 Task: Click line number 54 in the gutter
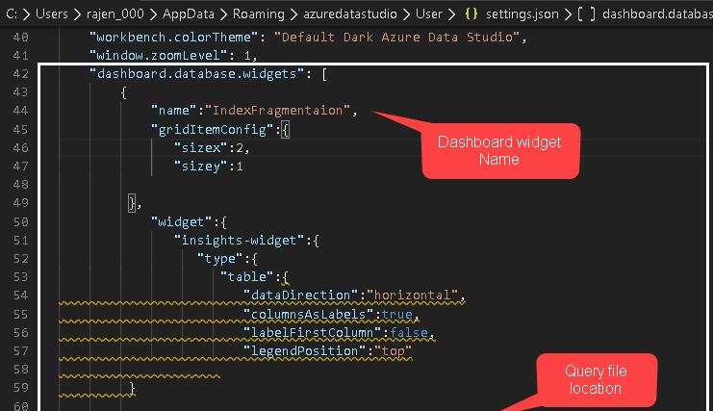click(x=20, y=295)
